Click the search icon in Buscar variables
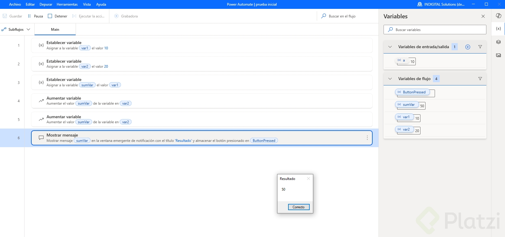This screenshot has height=237, width=505. tap(390, 30)
